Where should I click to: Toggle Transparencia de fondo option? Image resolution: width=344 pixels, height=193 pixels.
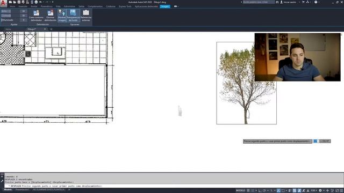[73, 15]
